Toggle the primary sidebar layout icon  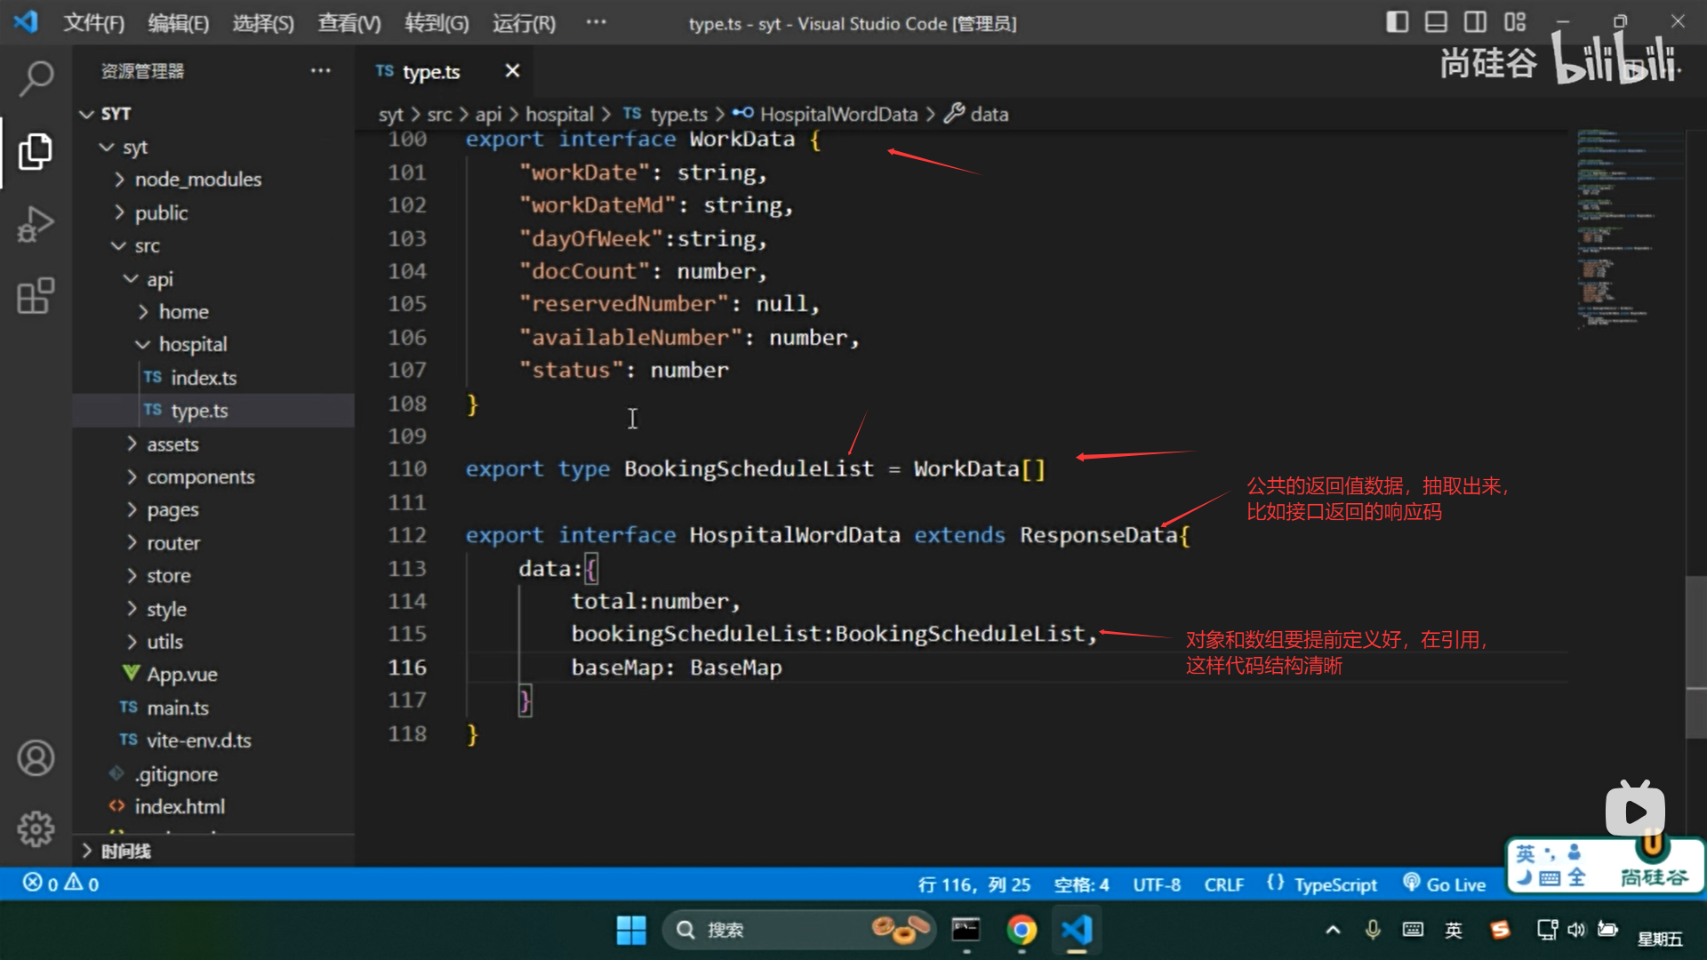[x=1397, y=22]
